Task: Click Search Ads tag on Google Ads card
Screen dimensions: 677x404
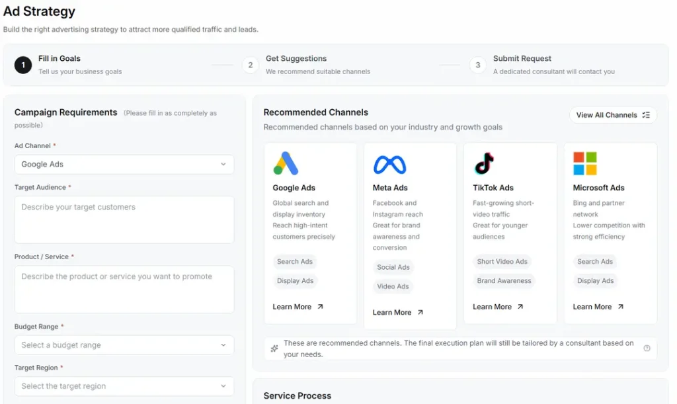Action: pos(294,262)
